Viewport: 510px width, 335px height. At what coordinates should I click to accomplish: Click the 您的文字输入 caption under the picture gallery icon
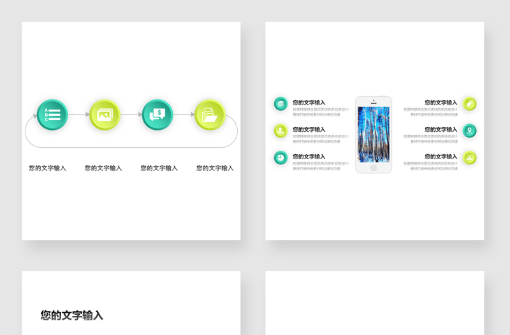click(103, 168)
